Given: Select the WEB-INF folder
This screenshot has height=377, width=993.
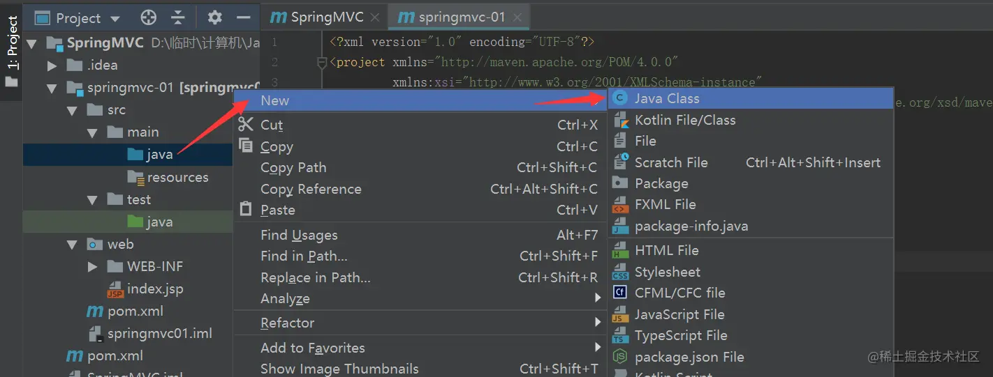Looking at the screenshot, I should (128, 266).
